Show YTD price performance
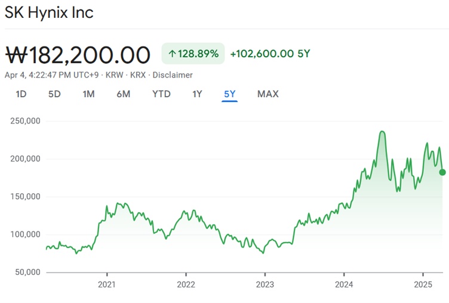The height and width of the screenshot is (303, 449). click(x=161, y=94)
